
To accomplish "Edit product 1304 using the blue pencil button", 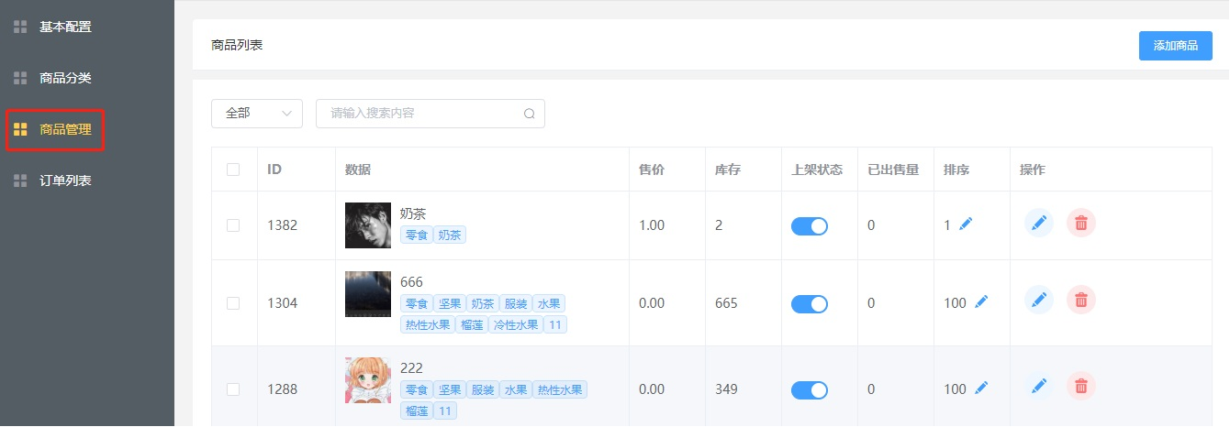I will click(x=1039, y=300).
